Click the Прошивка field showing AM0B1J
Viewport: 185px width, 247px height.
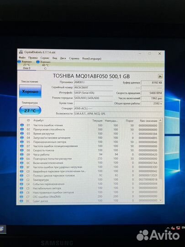(x=94, y=82)
